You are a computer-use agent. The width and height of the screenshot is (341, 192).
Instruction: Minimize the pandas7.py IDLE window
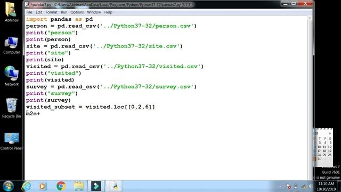[286, 4]
